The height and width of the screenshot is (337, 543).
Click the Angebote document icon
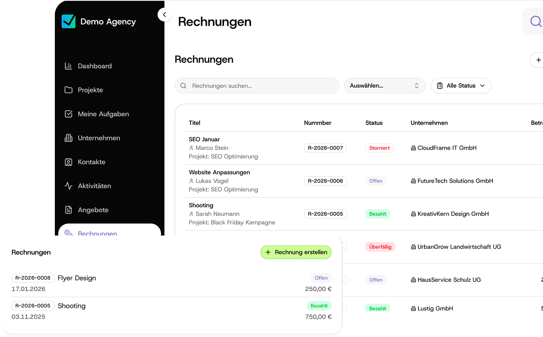(69, 210)
